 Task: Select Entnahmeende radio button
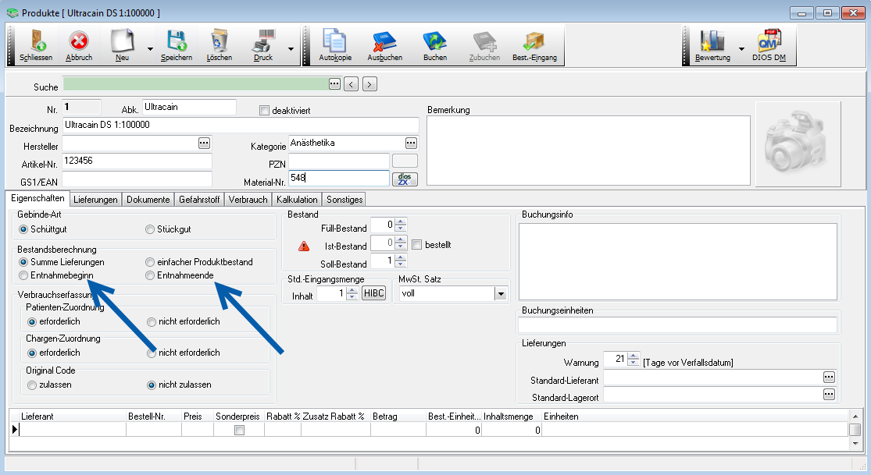(150, 276)
